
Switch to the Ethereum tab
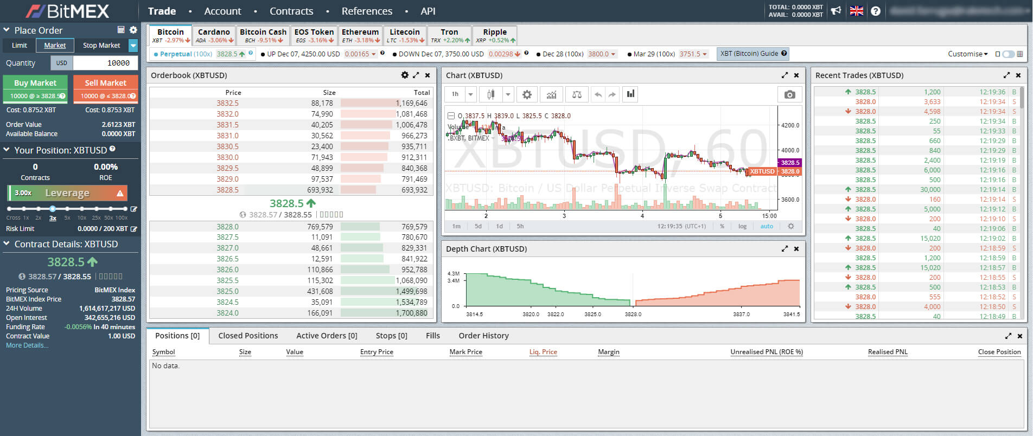360,35
